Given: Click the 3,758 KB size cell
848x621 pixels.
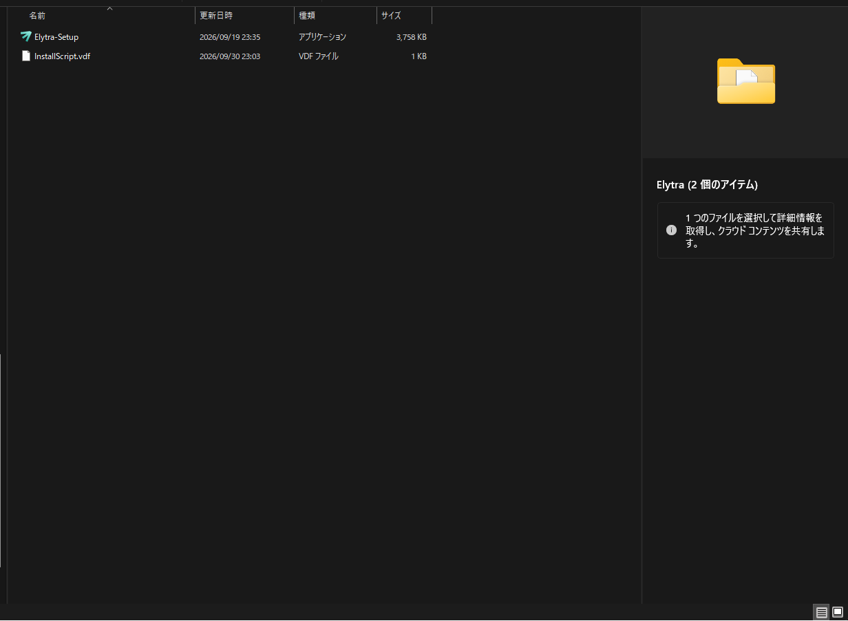Looking at the screenshot, I should coord(412,37).
